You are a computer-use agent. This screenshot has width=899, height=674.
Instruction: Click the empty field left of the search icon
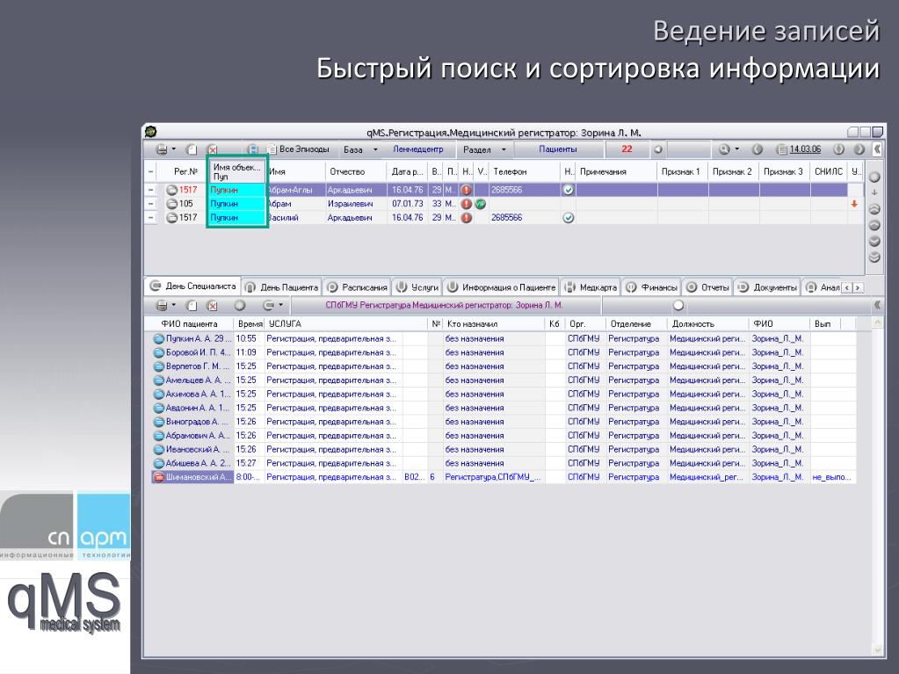pos(689,149)
